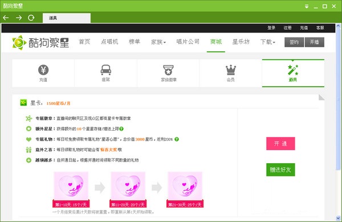This screenshot has width=342, height=222.
Task: Click the 专属礼物 heart icon
Action: [x=29, y=139]
